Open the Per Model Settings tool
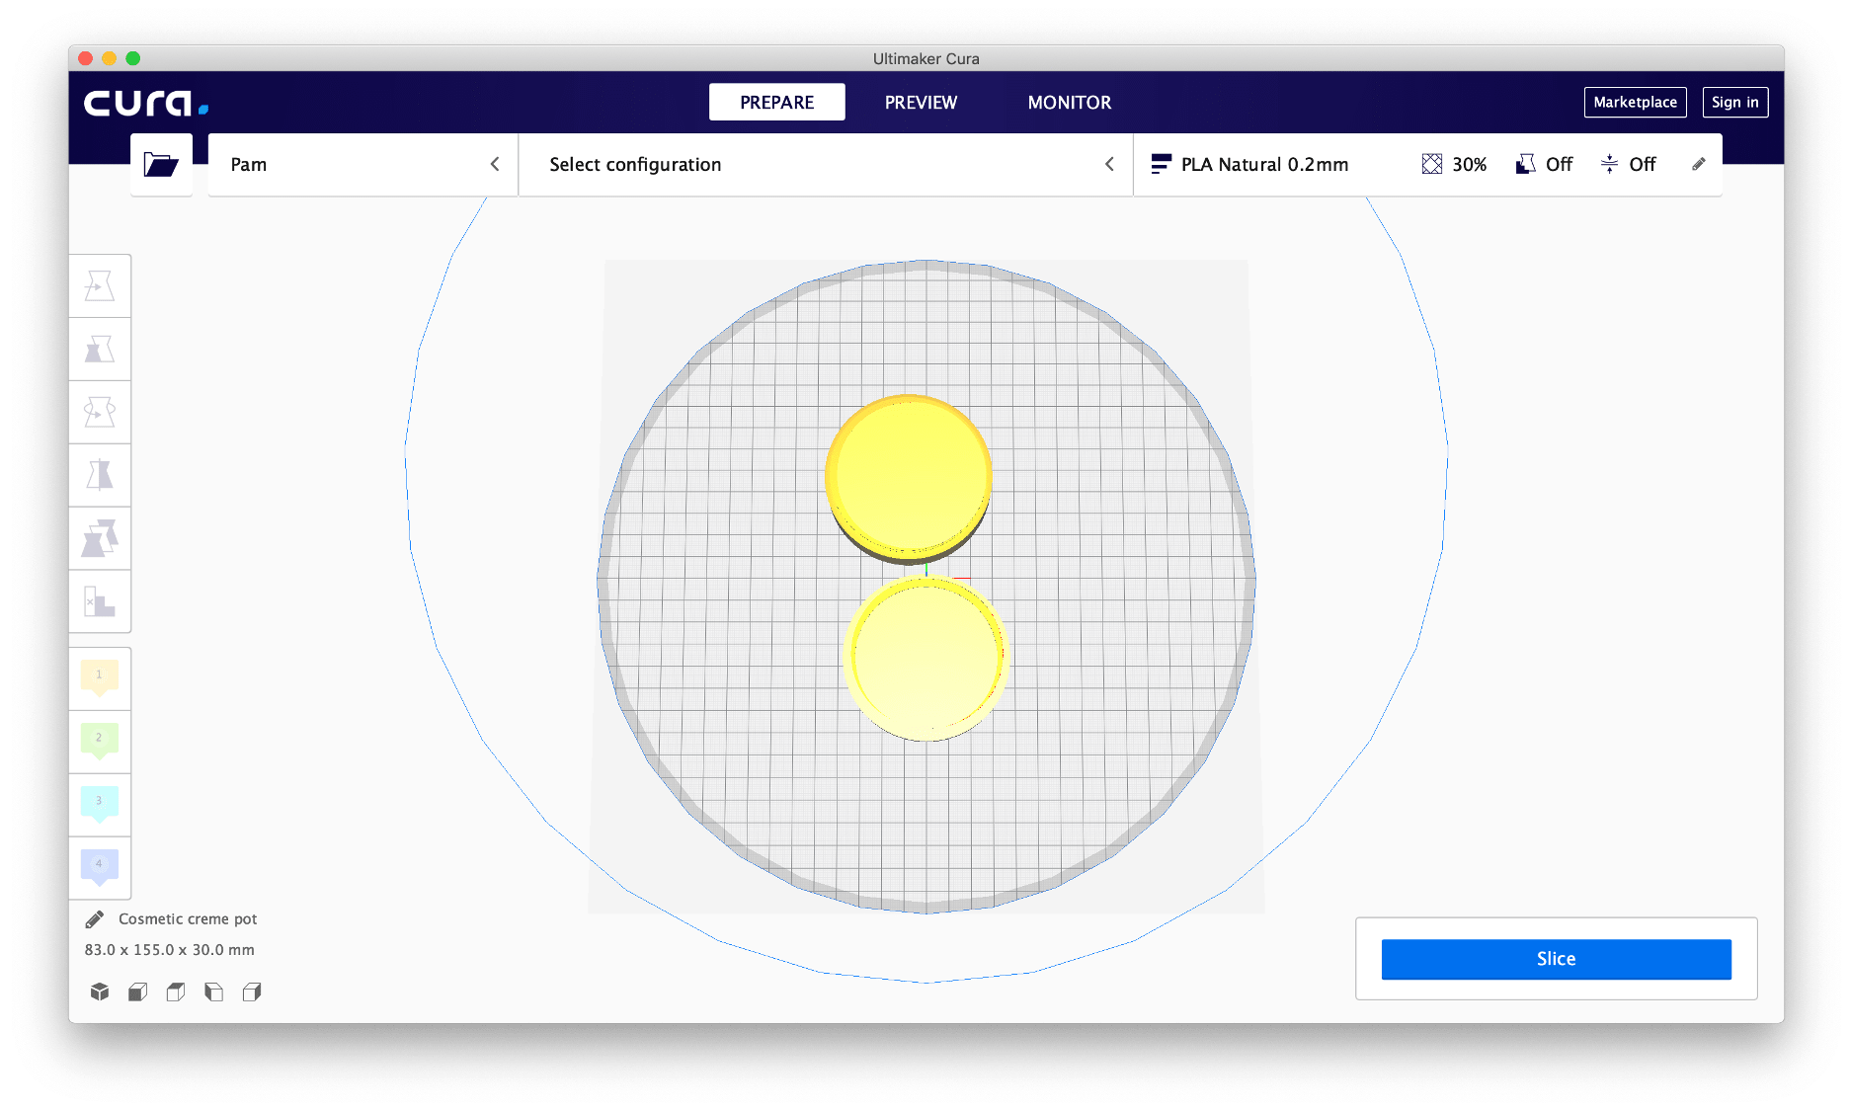 100,539
